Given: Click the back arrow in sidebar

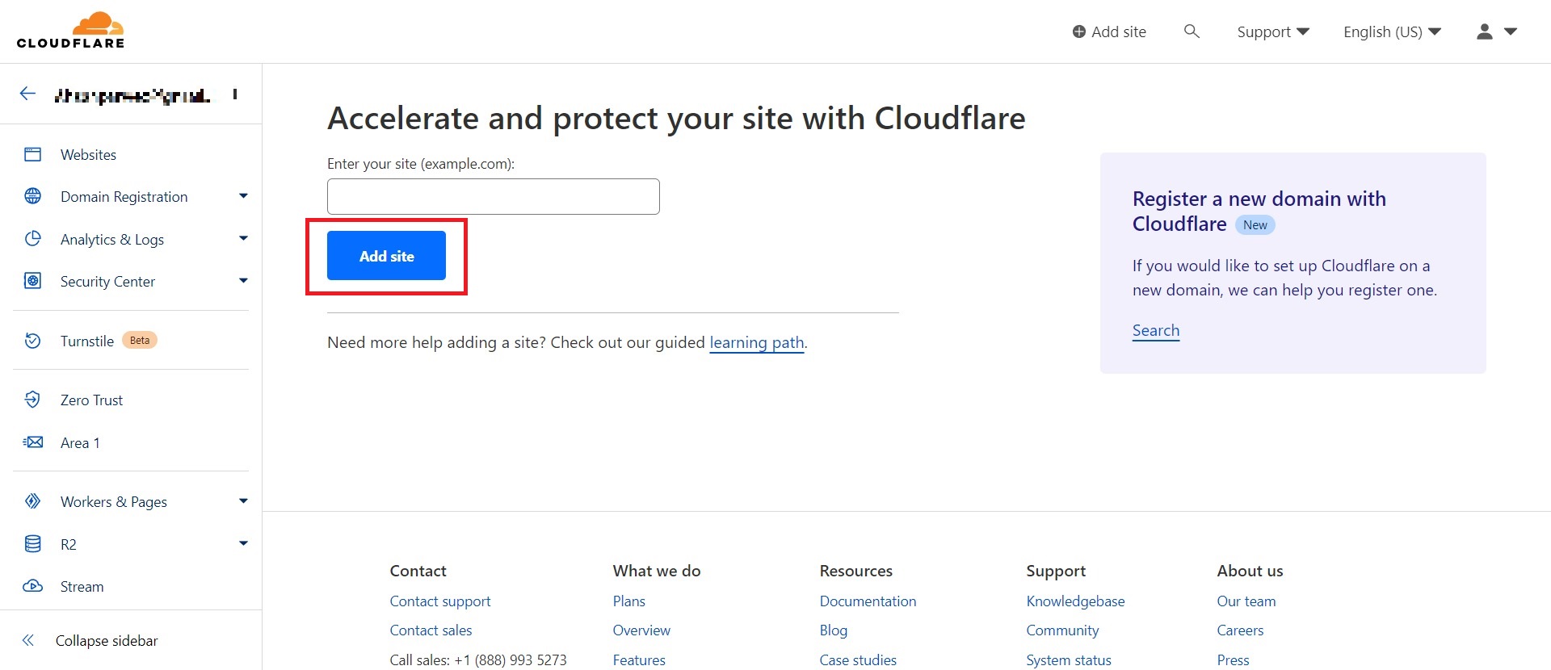Looking at the screenshot, I should [28, 94].
